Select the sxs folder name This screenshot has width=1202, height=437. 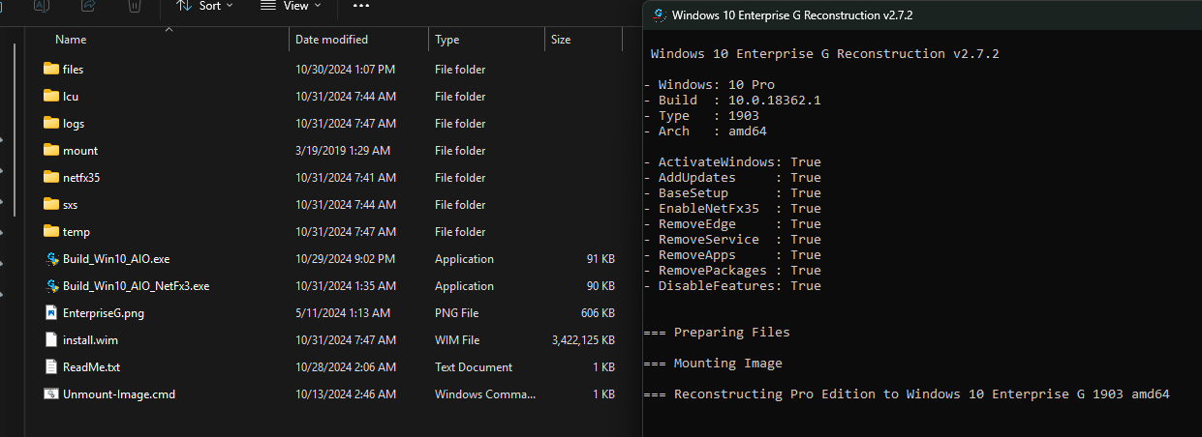pyautogui.click(x=70, y=205)
